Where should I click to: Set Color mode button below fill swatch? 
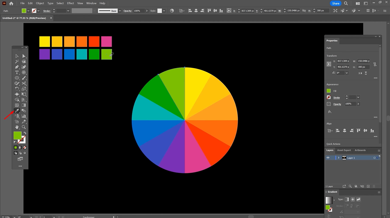pos(16,147)
